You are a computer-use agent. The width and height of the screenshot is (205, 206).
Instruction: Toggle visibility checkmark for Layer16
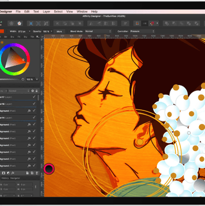[x=34, y=104]
